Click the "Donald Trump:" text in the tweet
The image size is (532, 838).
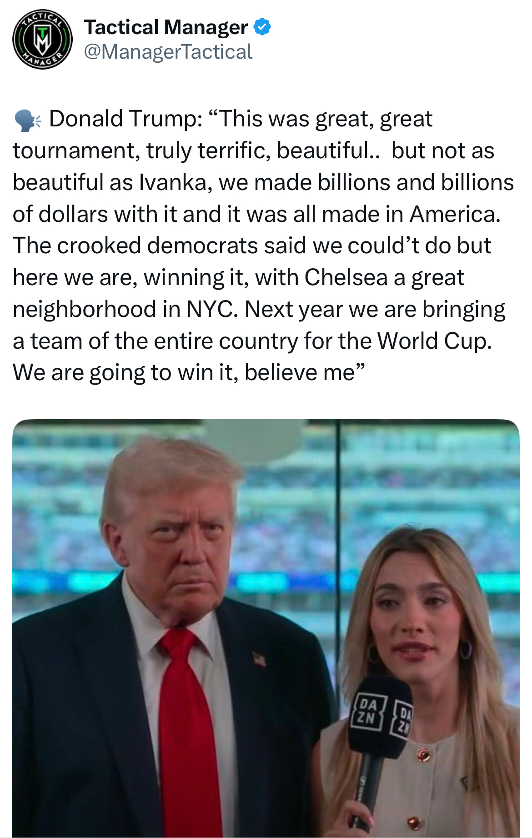tap(126, 119)
